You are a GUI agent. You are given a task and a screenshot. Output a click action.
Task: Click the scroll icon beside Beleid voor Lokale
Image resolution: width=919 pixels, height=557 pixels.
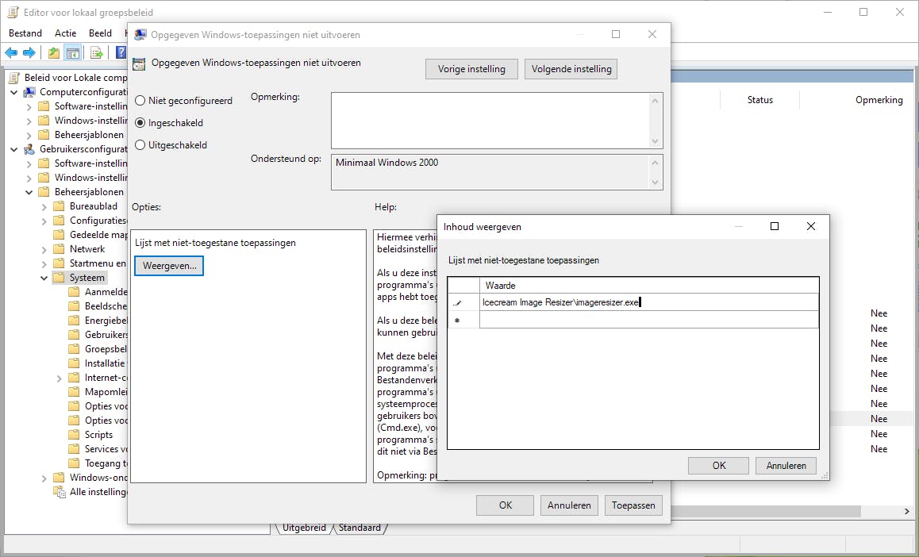pos(14,77)
